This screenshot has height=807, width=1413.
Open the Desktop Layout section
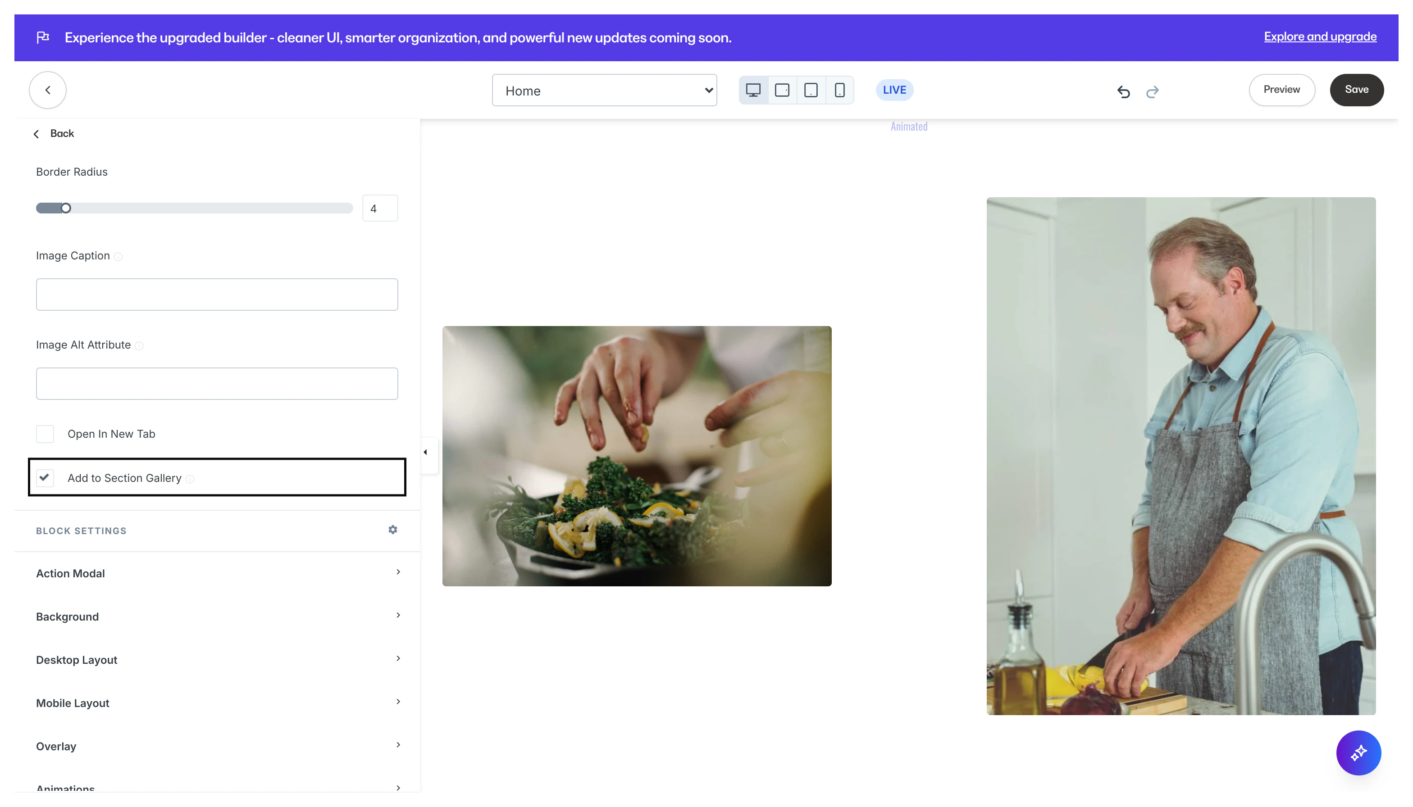coord(217,660)
